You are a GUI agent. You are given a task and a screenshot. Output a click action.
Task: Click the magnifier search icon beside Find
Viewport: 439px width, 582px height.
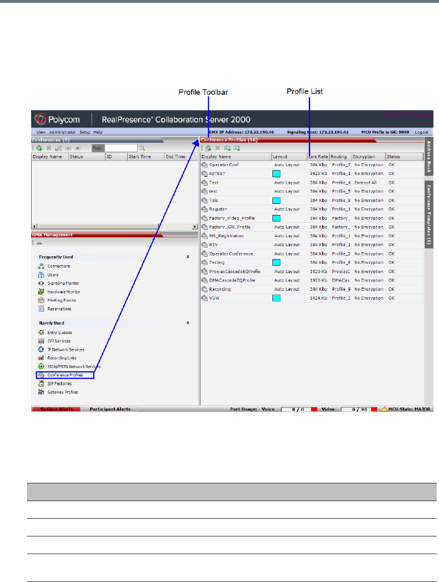pyautogui.click(x=142, y=148)
